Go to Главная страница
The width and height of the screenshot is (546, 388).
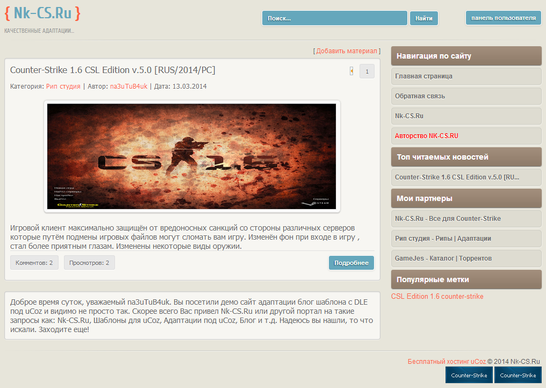(x=466, y=76)
